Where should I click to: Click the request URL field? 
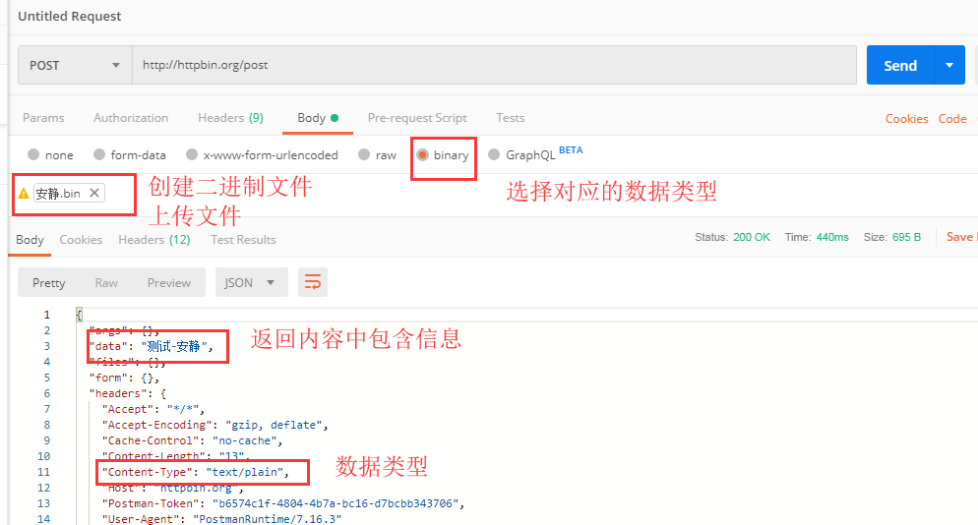(x=494, y=65)
